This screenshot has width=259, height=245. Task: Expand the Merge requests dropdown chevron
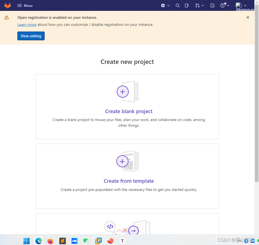203,5
